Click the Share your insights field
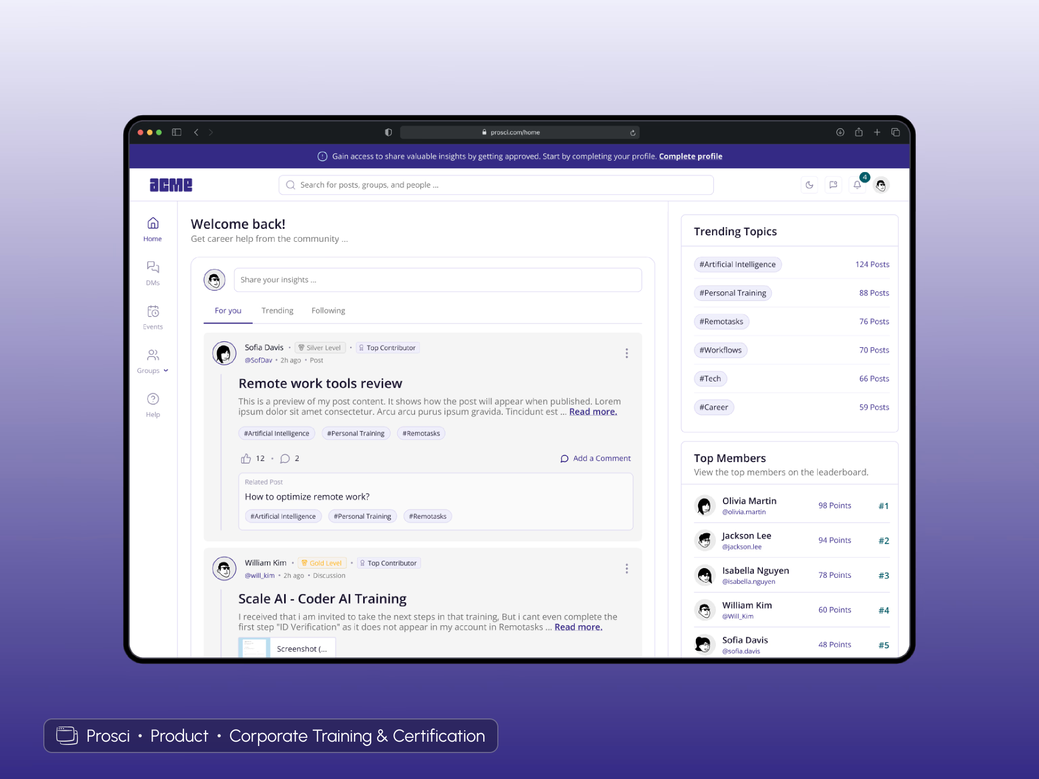 (x=437, y=280)
